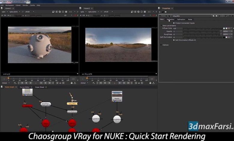
Task: Open Viewer2 2D view mode dropdown
Action: pos(147,15)
